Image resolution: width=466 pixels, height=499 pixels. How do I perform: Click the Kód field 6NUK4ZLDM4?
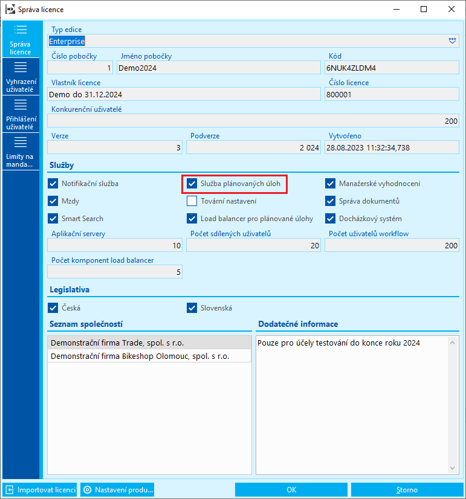tap(392, 68)
